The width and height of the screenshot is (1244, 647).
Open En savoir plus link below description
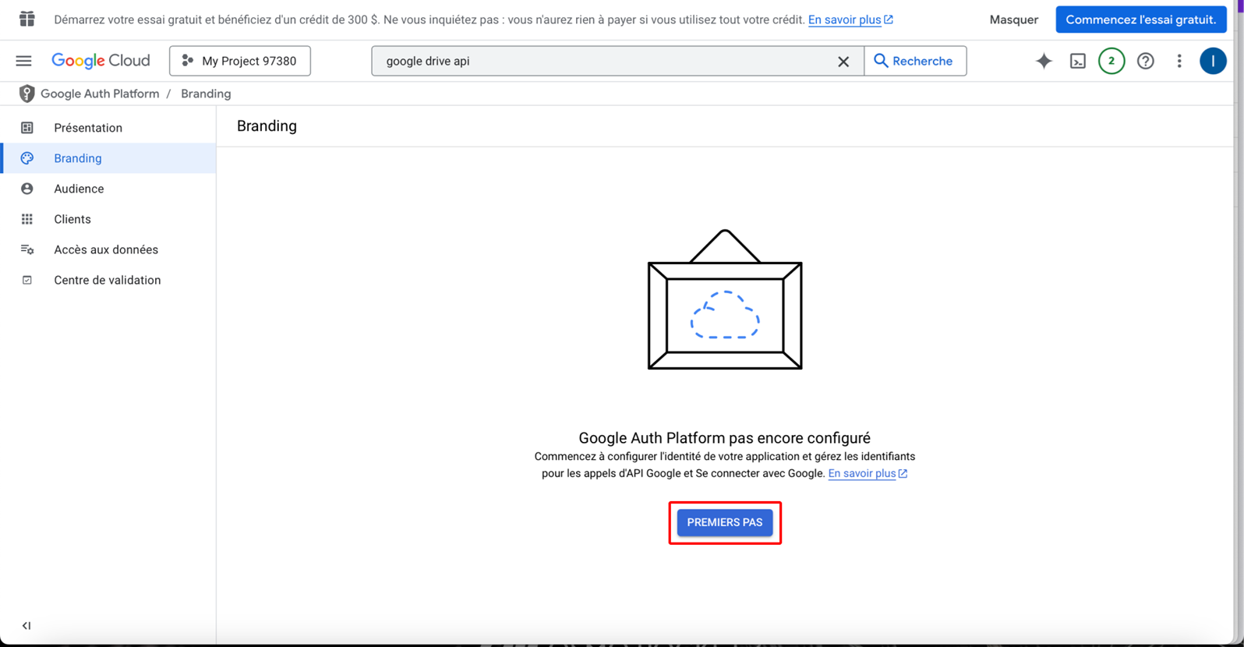click(x=862, y=473)
